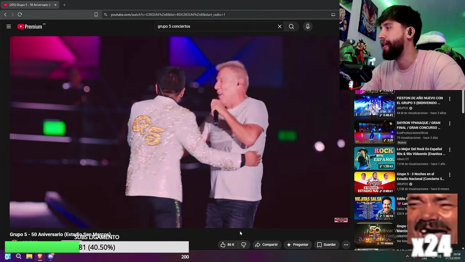Viewport: 465px width, 262px height.
Task: Click the video player to pause
Action: coord(180,132)
